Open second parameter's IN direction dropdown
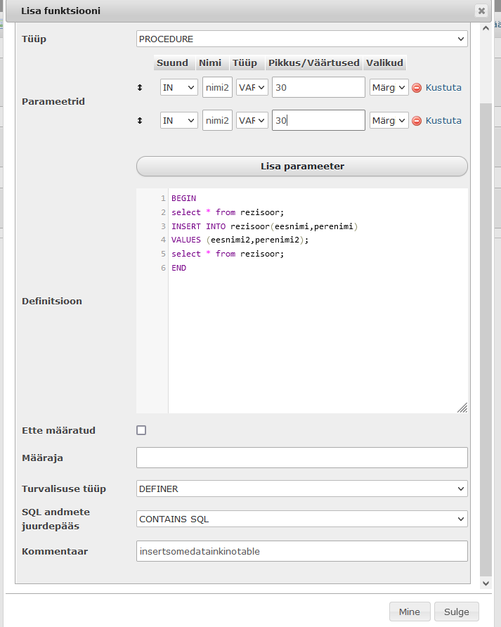The width and height of the screenshot is (501, 627). pyautogui.click(x=178, y=120)
